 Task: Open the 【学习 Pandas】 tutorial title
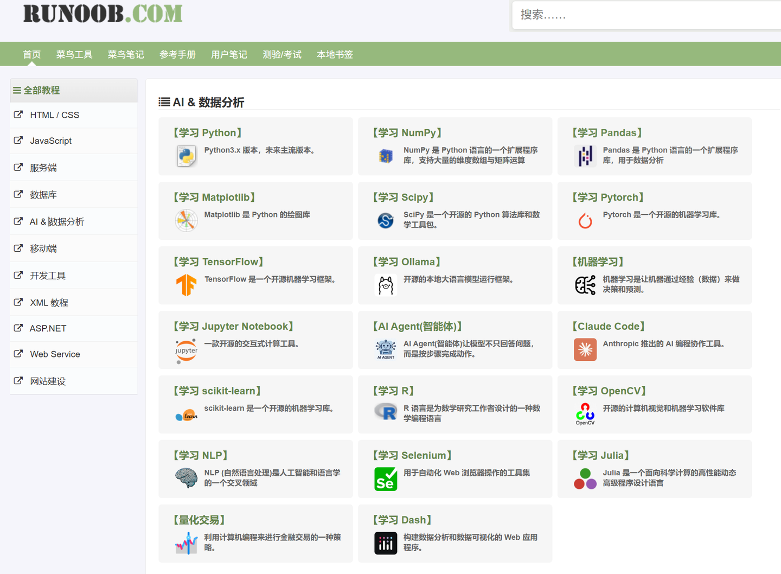[x=607, y=133]
